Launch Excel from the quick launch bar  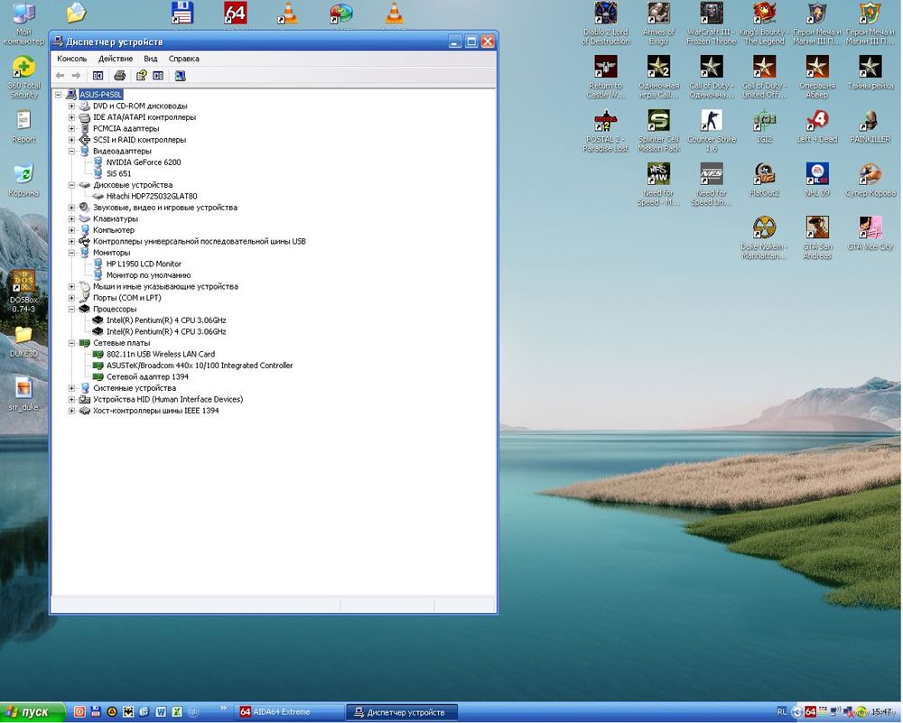(177, 712)
